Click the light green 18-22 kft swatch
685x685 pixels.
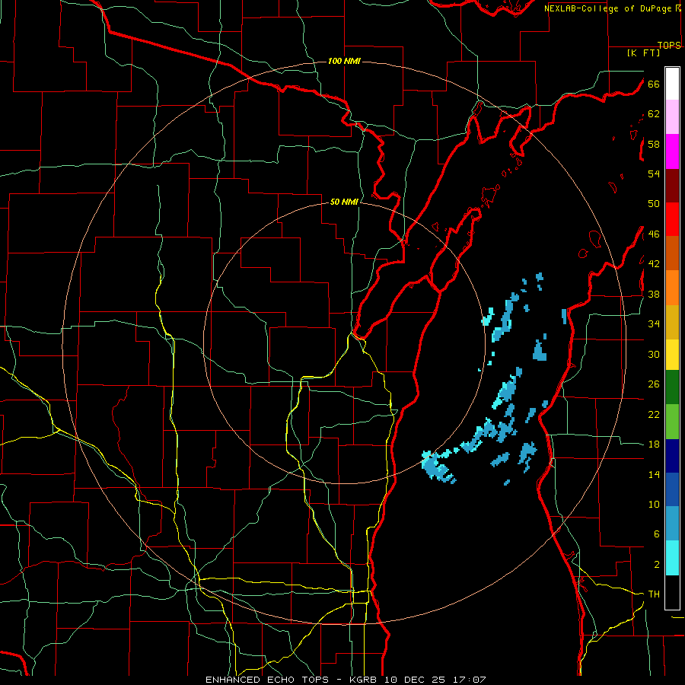coord(672,422)
